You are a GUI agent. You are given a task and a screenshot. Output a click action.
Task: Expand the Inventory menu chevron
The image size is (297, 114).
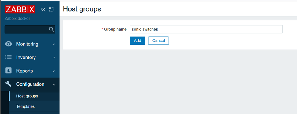pos(54,58)
